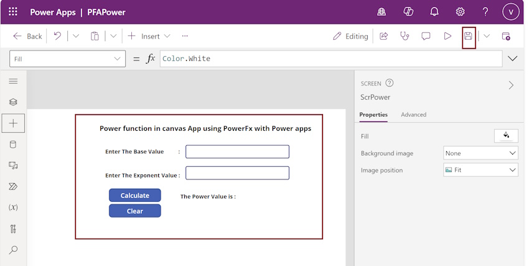The width and height of the screenshot is (529, 266).
Task: Open the more commands ellipsis
Action: [185, 36]
